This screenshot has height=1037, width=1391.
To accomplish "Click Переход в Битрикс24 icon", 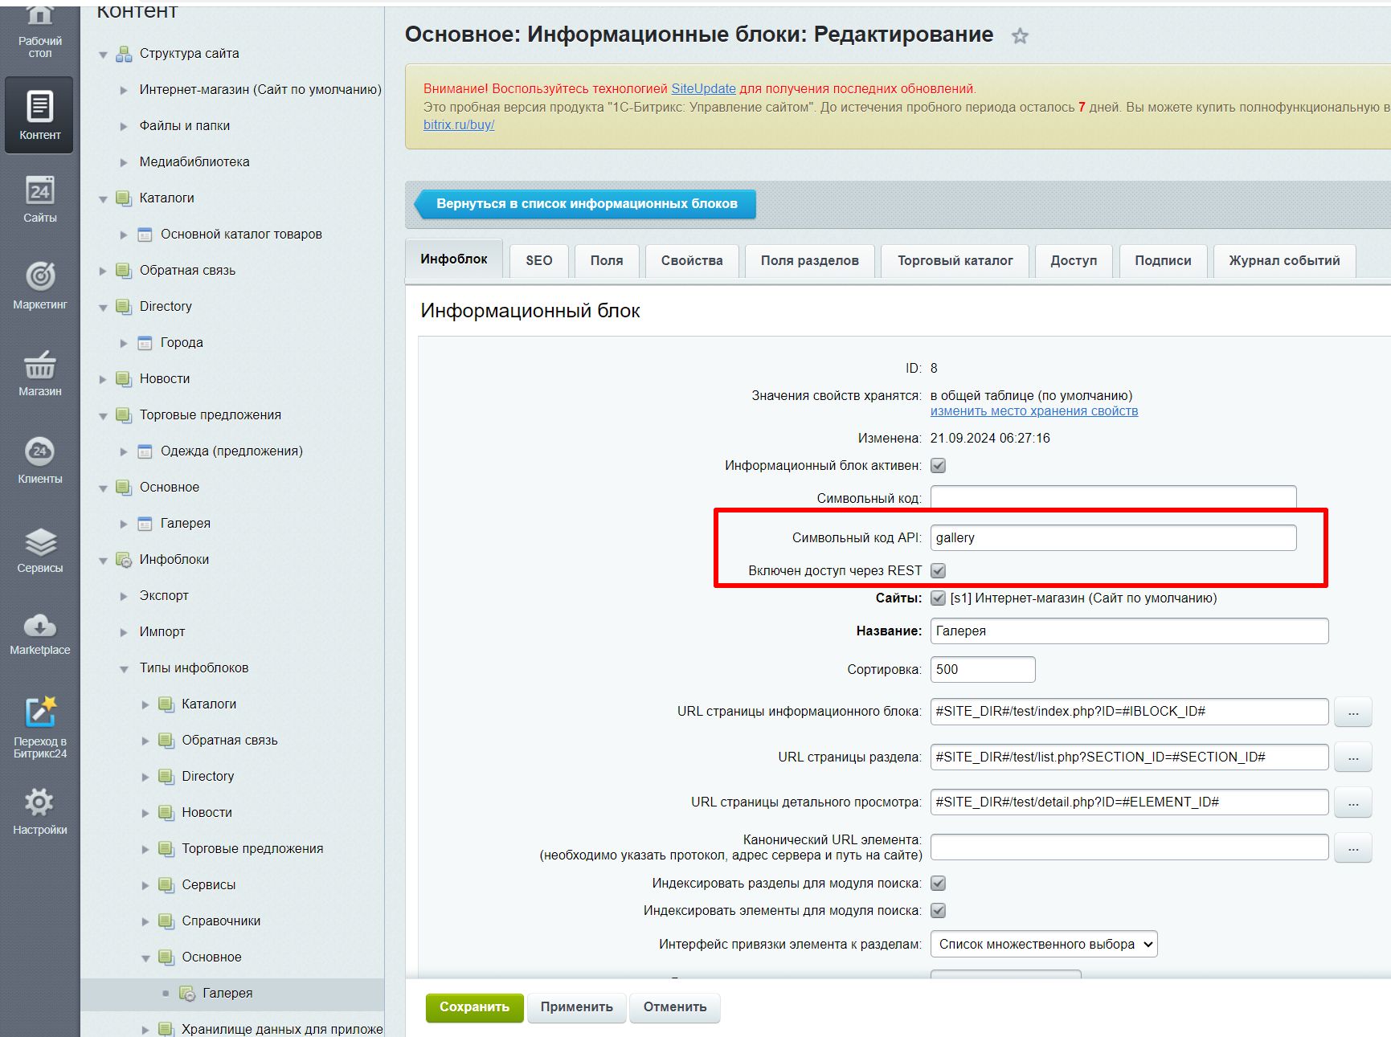I will click(x=39, y=725).
